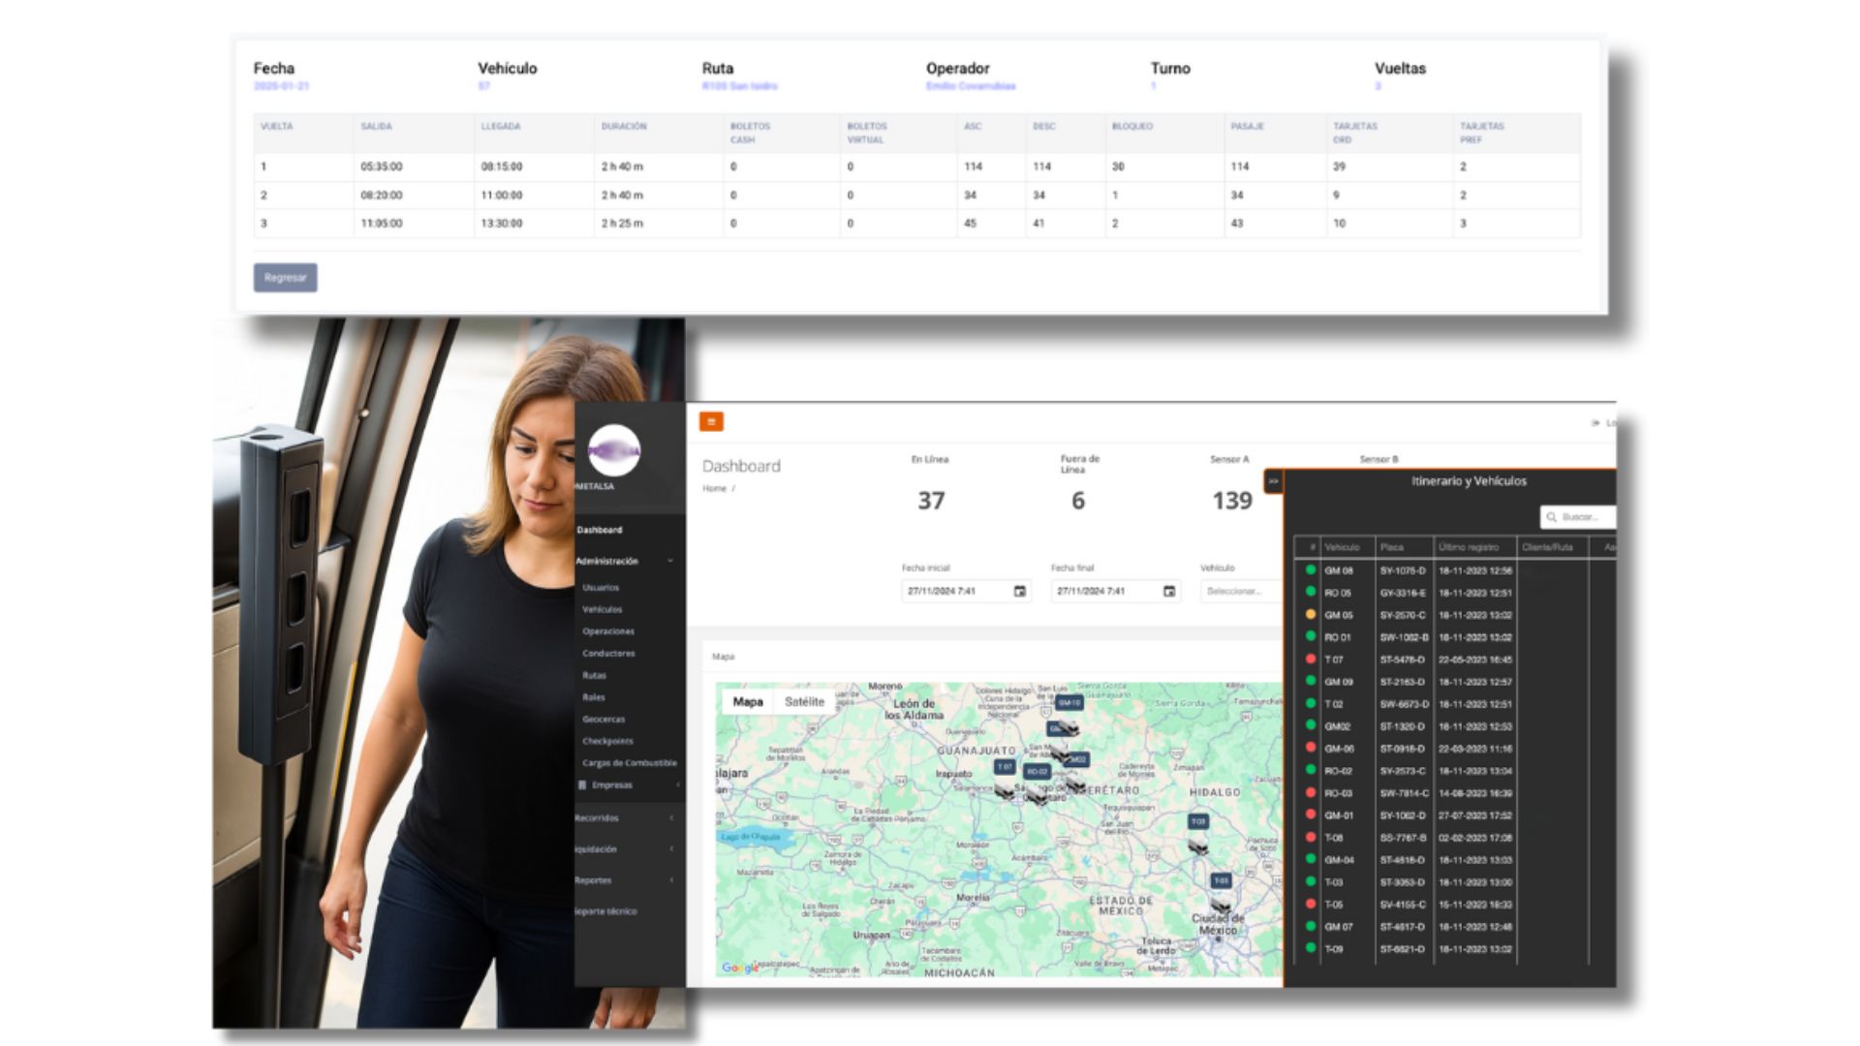1860x1046 pixels.
Task: Switch the map to Satélite view
Action: (x=804, y=702)
